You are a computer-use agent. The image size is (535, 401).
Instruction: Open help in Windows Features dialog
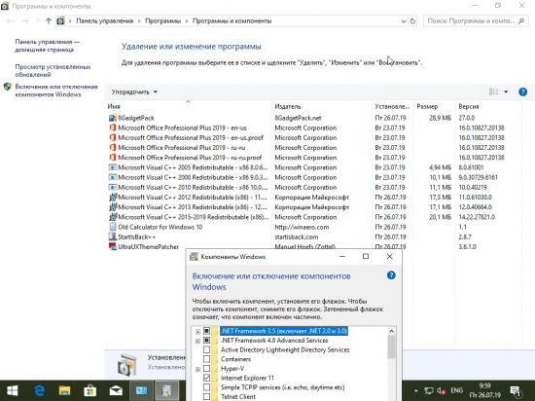[391, 275]
